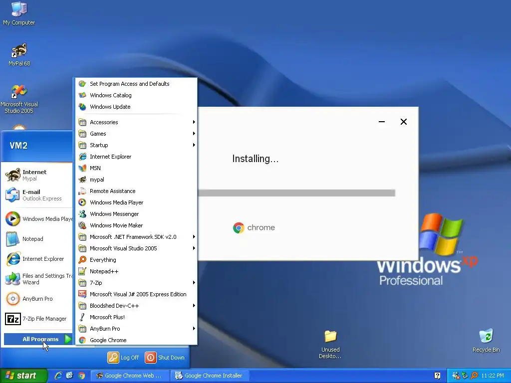Click the Everything search tray icon

(x=475, y=376)
